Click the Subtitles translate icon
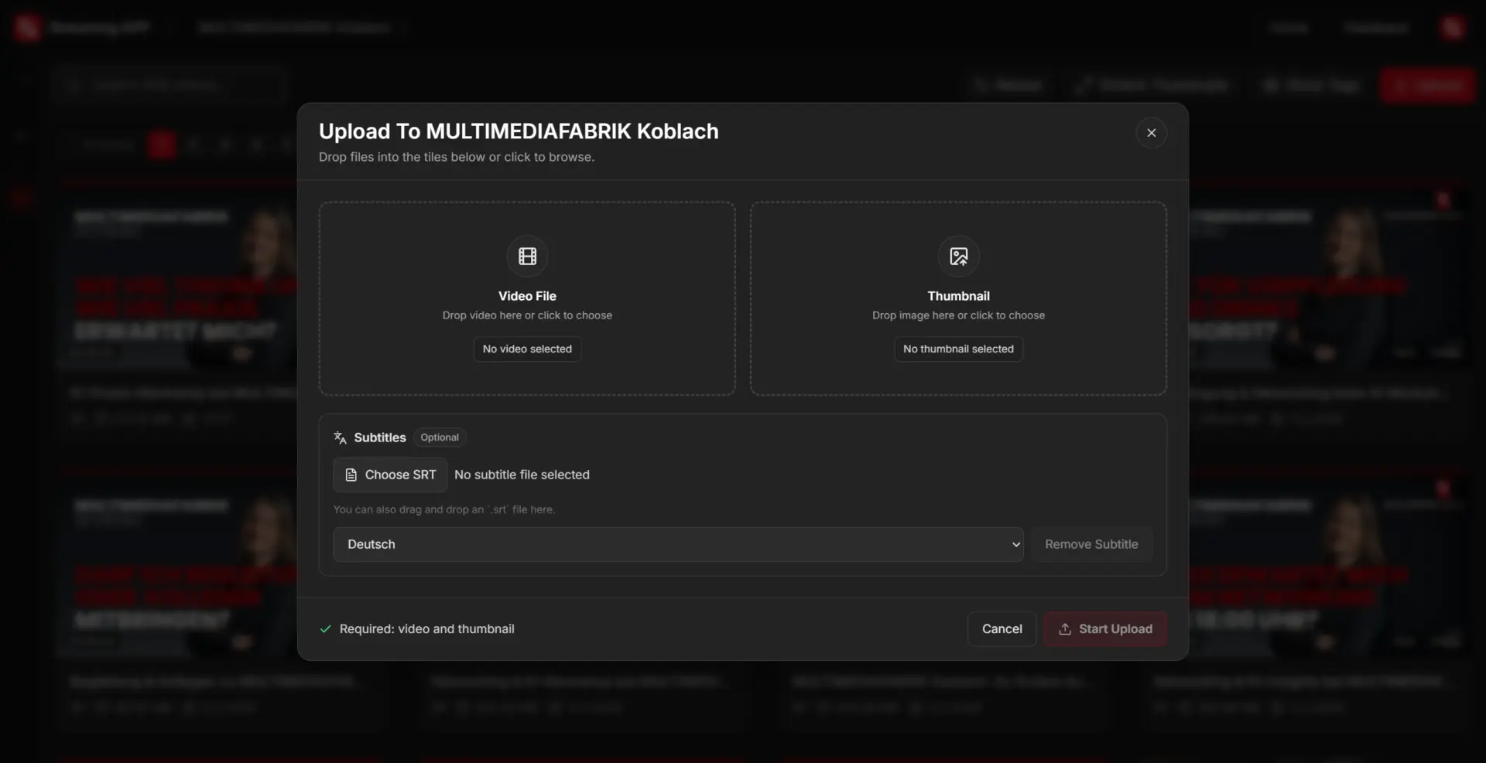Viewport: 1486px width, 763px height. click(340, 438)
